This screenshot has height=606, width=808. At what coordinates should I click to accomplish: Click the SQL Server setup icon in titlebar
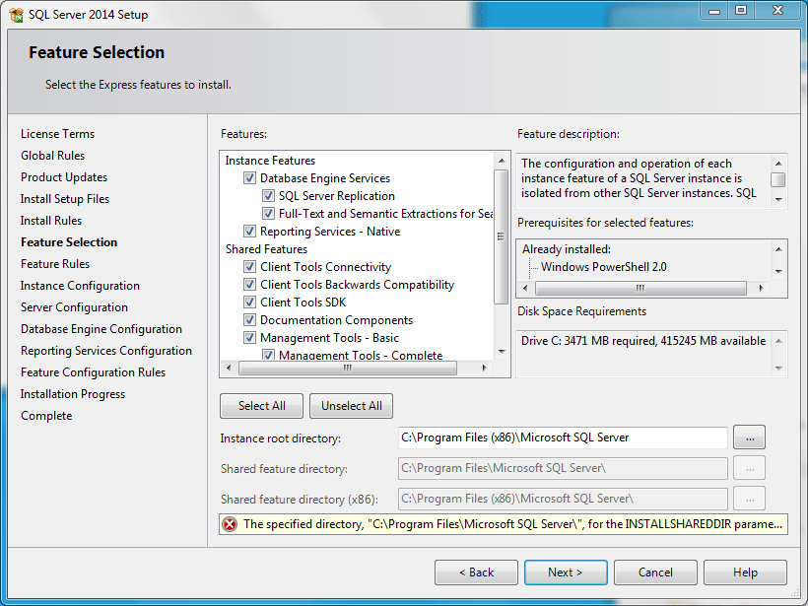[x=14, y=13]
